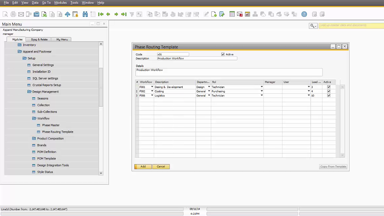
Task: Open Workflow dropdown for F001 row
Action: [x=152, y=87]
